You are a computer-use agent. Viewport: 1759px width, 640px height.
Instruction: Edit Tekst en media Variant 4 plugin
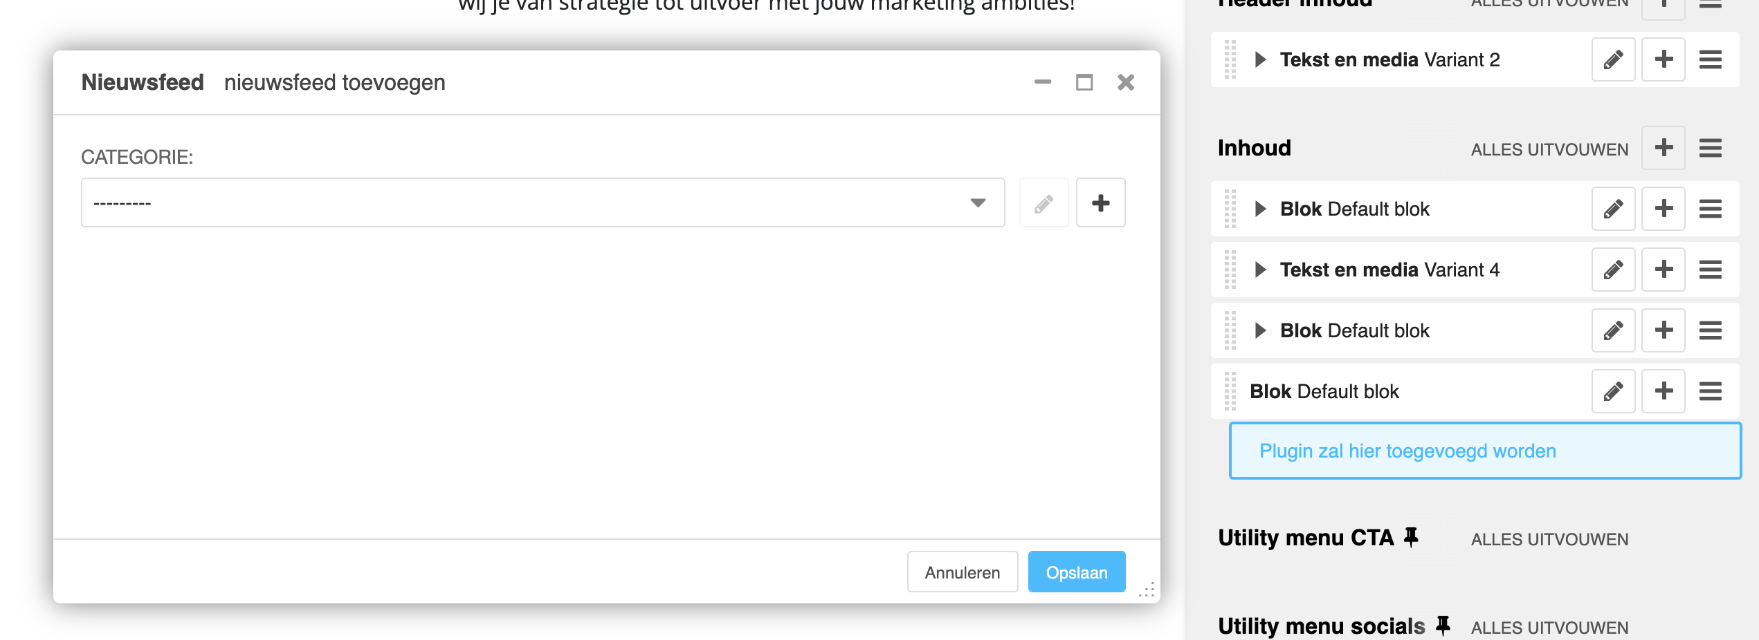(x=1613, y=270)
